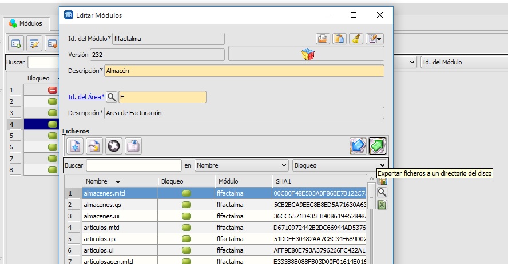Click the Buscar input in the Ficheros section

tap(134, 165)
